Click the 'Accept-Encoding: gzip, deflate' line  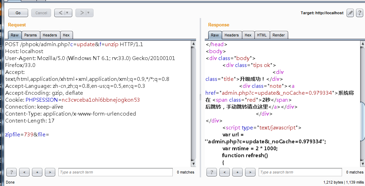coord(44,93)
